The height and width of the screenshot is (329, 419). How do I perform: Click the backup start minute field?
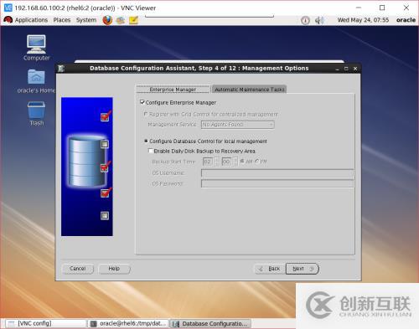[226, 162]
